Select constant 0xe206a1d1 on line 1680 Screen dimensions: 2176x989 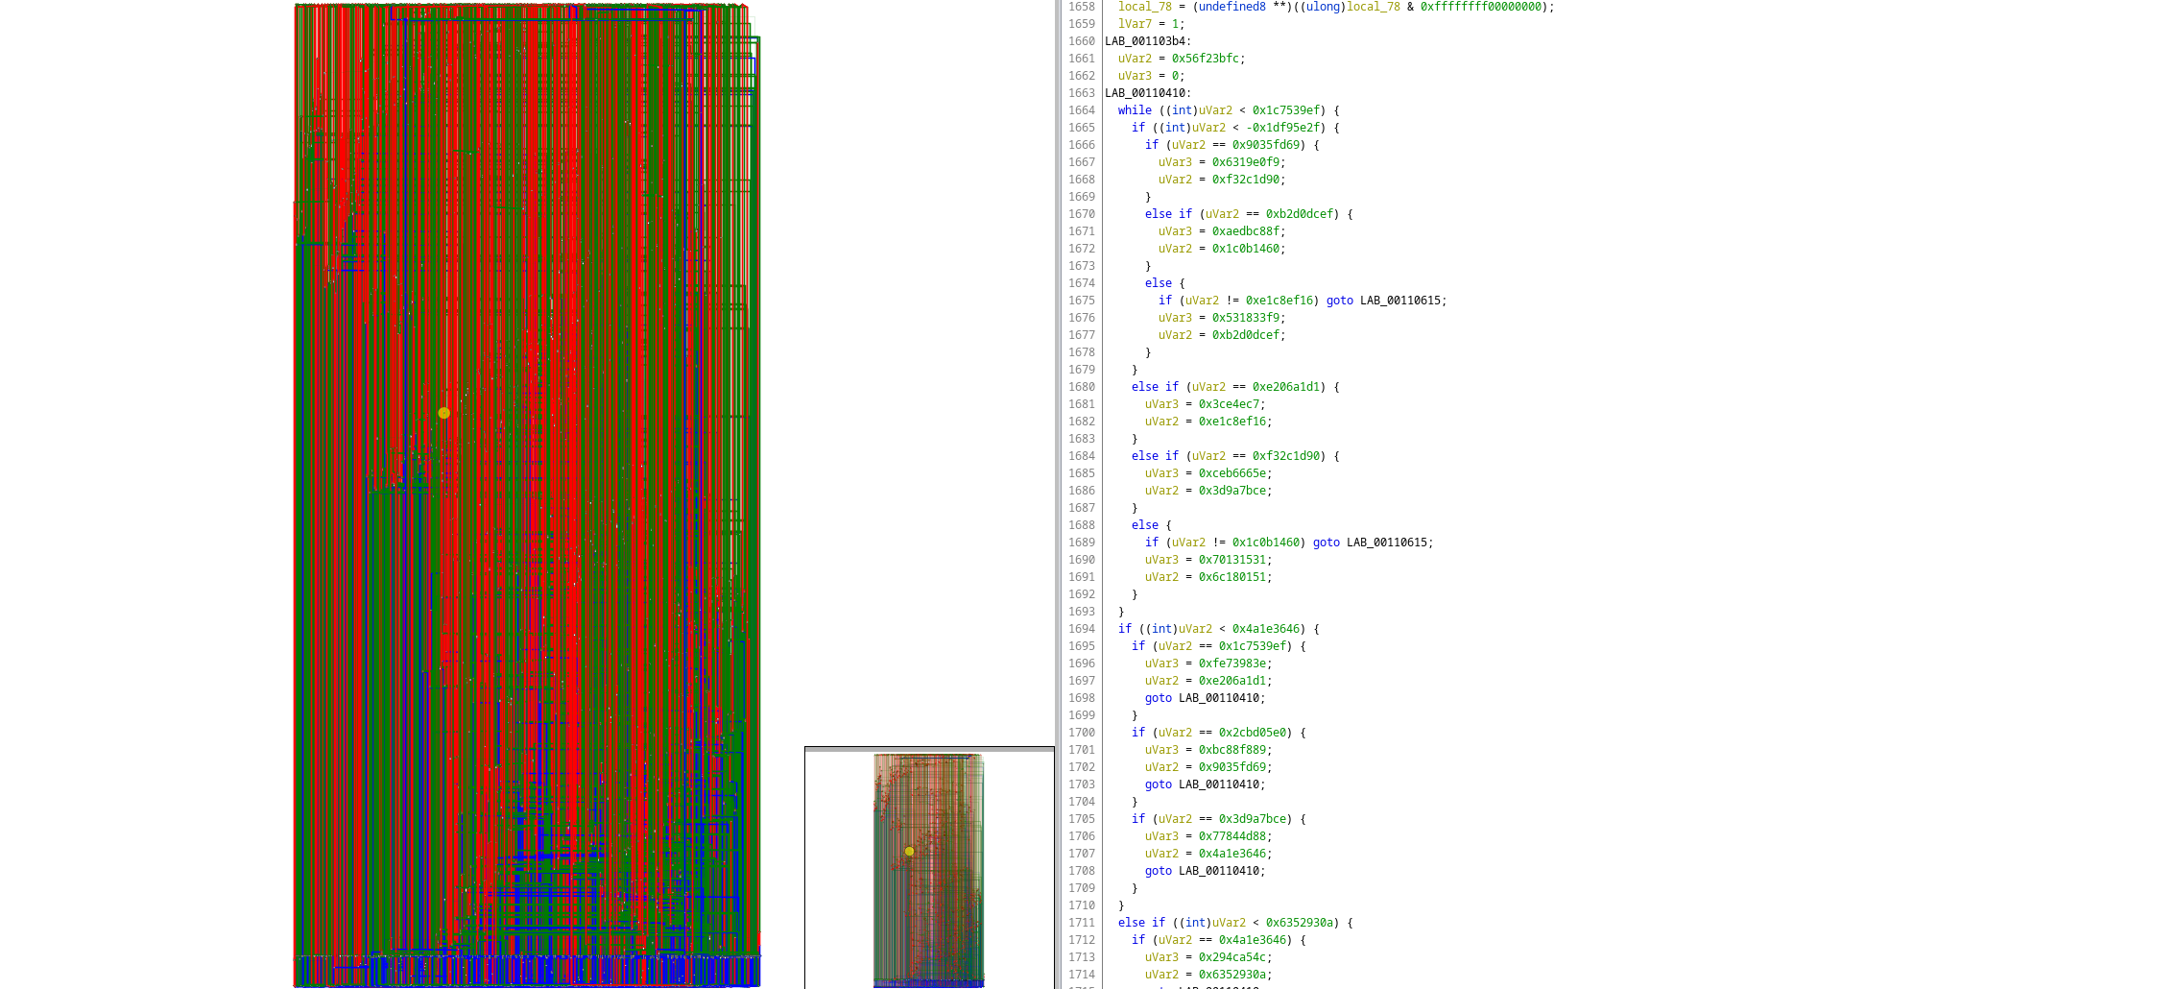(x=1285, y=387)
